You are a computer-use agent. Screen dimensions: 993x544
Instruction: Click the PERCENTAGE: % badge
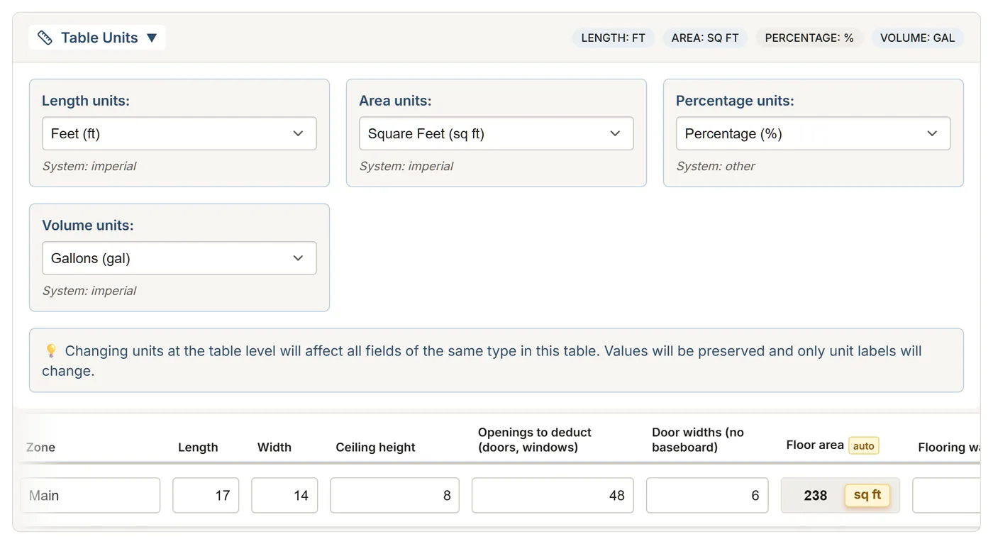[x=809, y=38]
